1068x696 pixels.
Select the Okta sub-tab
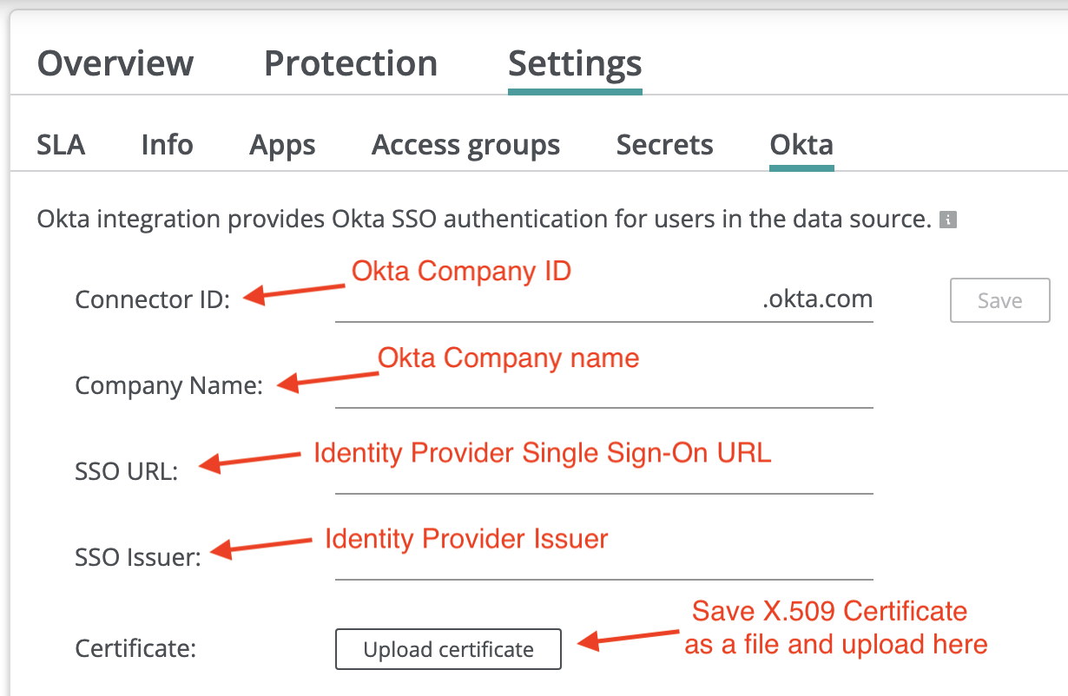[801, 145]
